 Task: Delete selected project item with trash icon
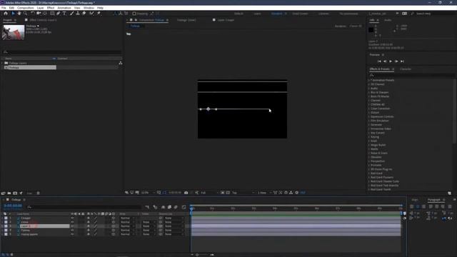coord(38,193)
